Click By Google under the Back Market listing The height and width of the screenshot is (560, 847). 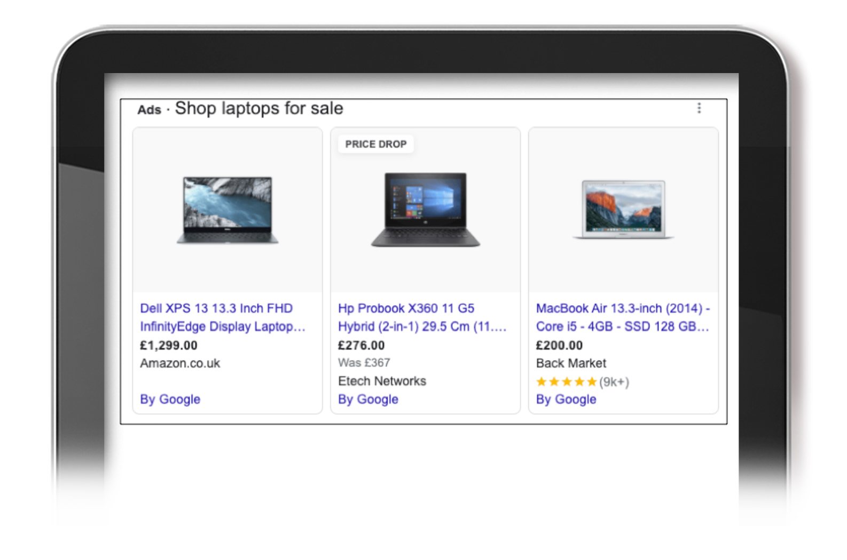pos(566,399)
